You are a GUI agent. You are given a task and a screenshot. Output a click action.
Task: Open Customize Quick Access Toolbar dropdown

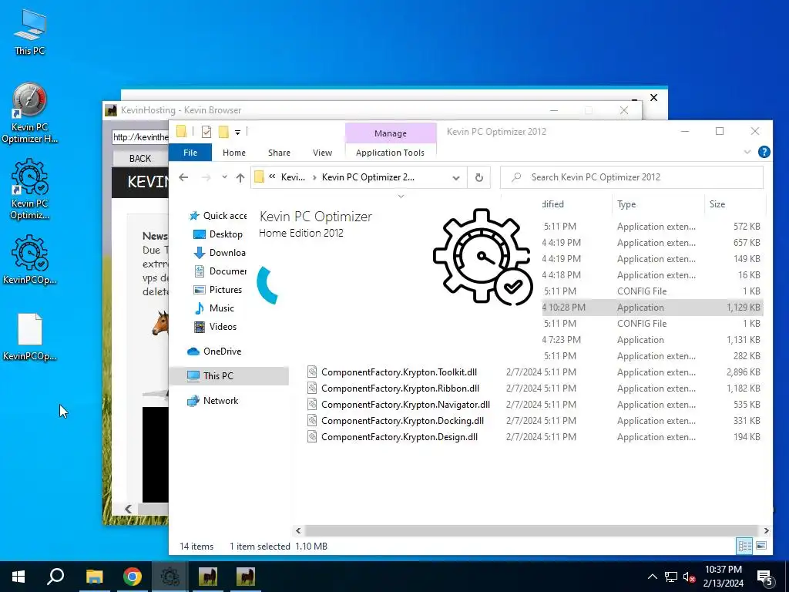237,132
